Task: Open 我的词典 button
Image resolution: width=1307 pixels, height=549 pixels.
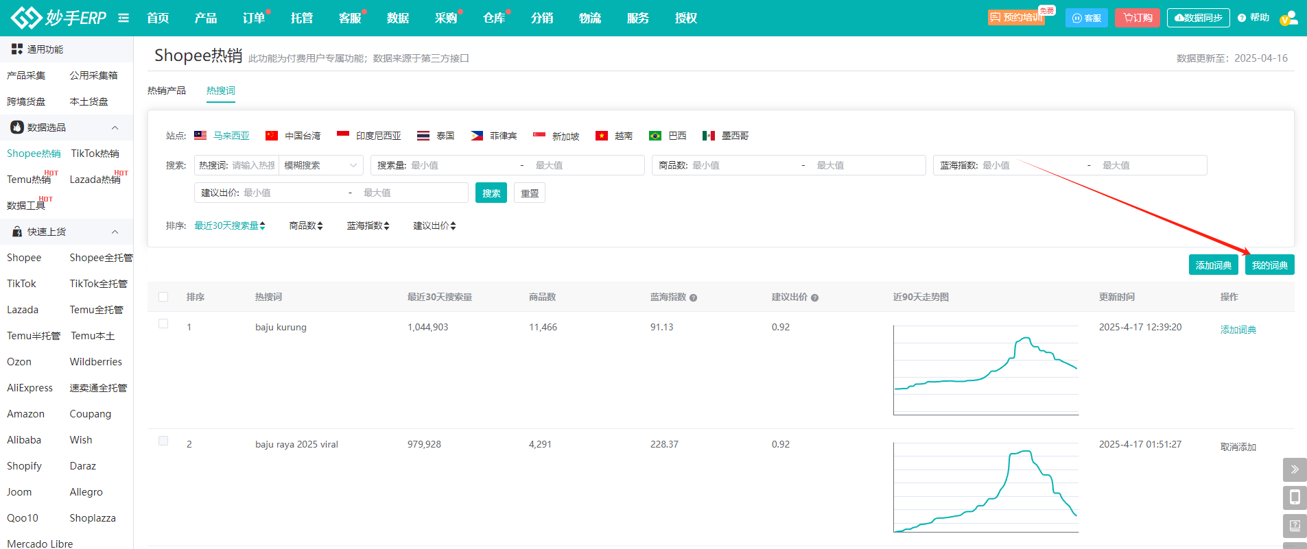Action: coord(1270,265)
